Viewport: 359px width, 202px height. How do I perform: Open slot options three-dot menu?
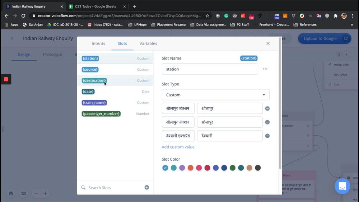[x=265, y=69]
